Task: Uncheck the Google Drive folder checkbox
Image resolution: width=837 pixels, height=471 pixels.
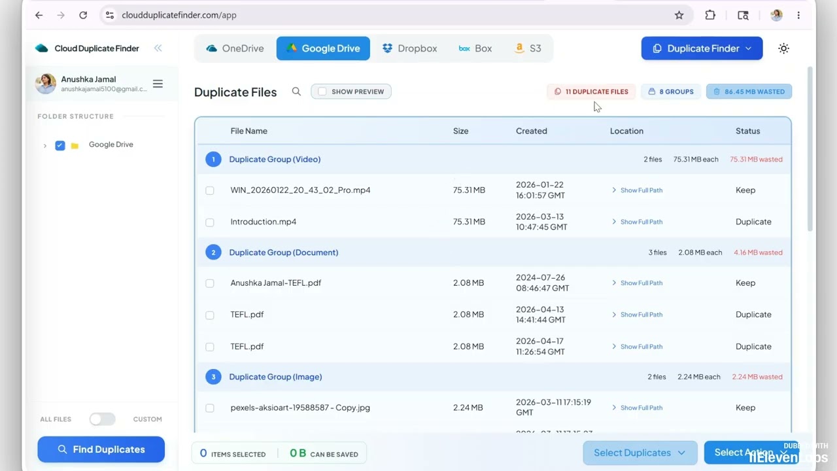Action: point(60,145)
